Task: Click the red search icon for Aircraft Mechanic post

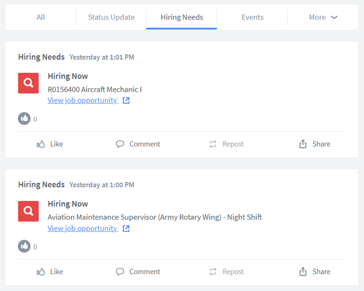Action: [28, 83]
